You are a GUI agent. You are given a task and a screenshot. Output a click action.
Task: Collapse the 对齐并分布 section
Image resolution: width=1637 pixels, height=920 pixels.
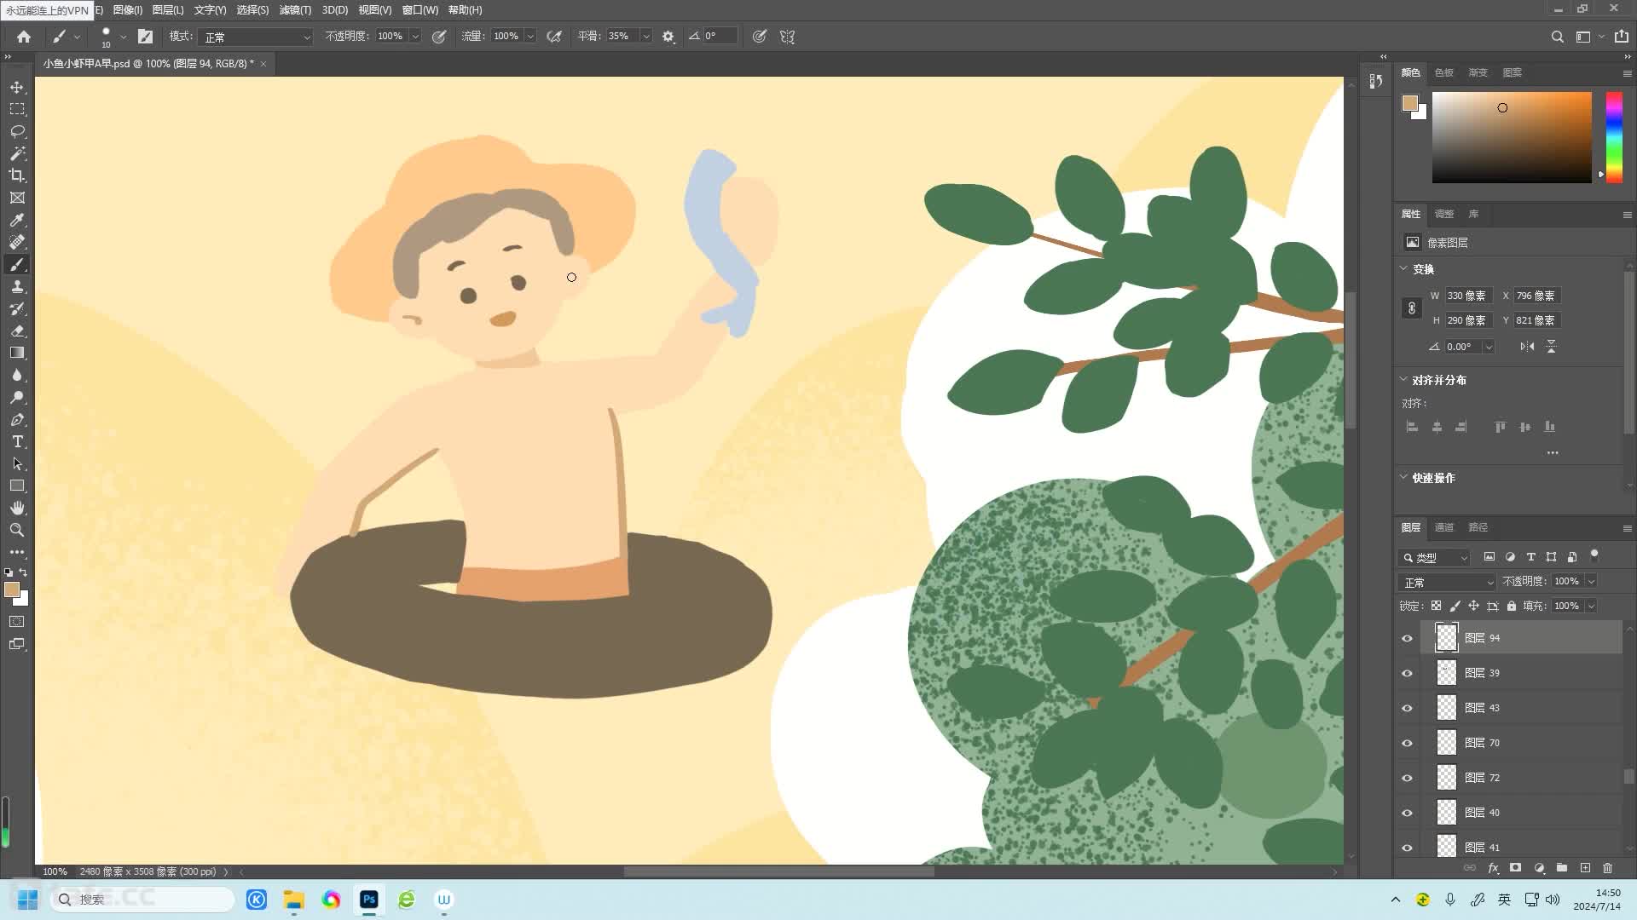1403,379
